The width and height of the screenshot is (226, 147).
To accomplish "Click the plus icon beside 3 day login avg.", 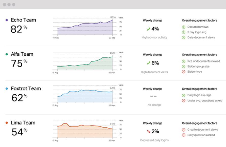I will [183, 32].
